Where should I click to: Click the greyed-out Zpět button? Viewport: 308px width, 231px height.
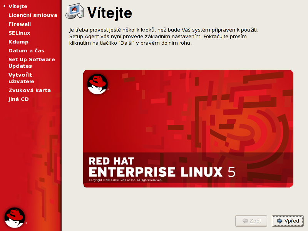251,221
